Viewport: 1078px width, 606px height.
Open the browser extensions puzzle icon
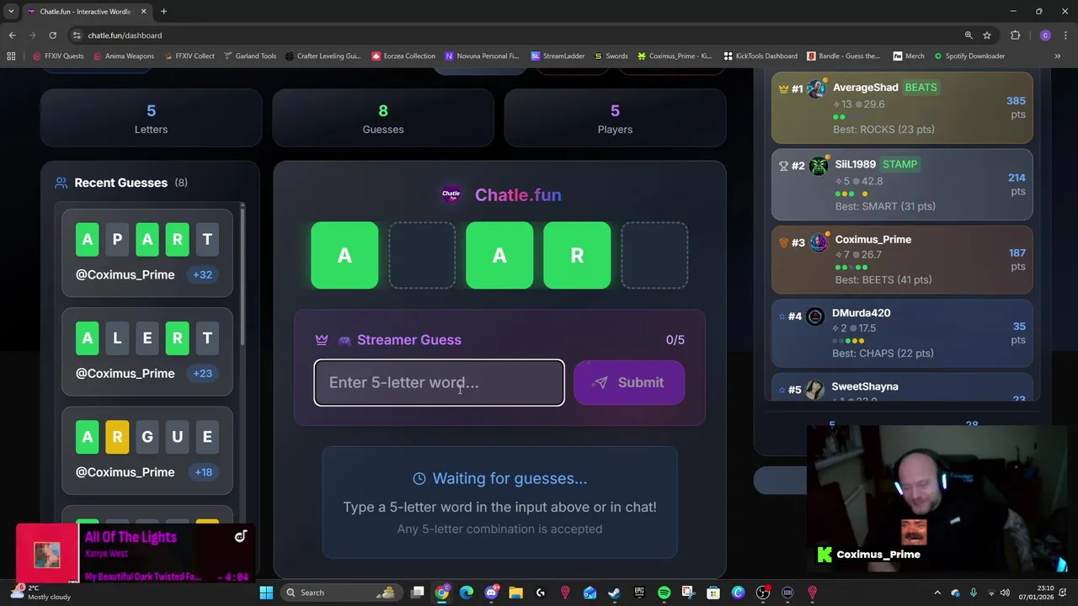coord(1015,35)
